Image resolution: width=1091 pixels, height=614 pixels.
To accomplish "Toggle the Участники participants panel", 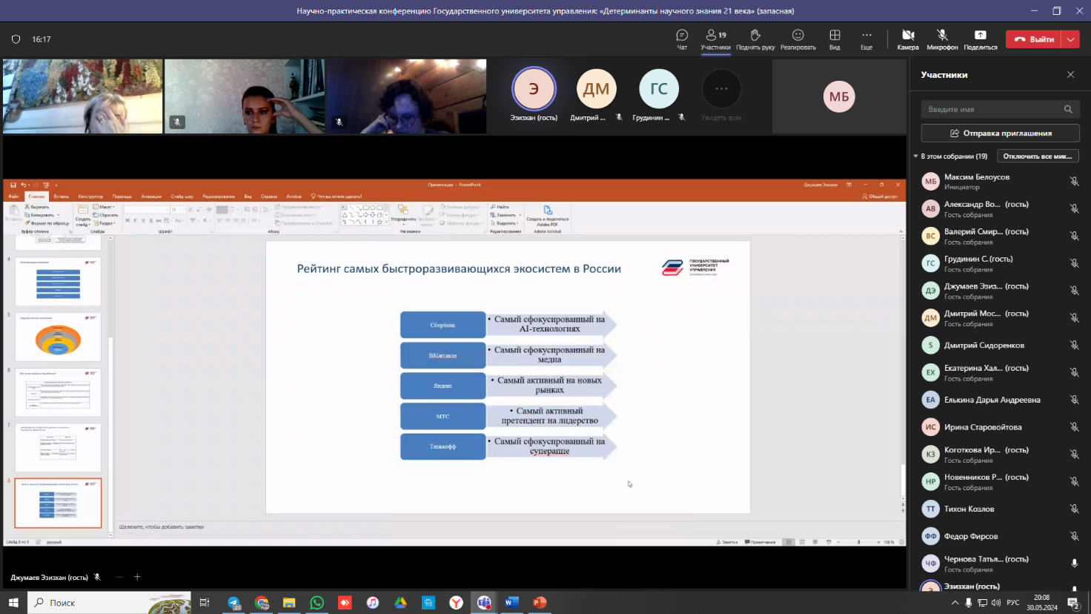I will pyautogui.click(x=715, y=39).
